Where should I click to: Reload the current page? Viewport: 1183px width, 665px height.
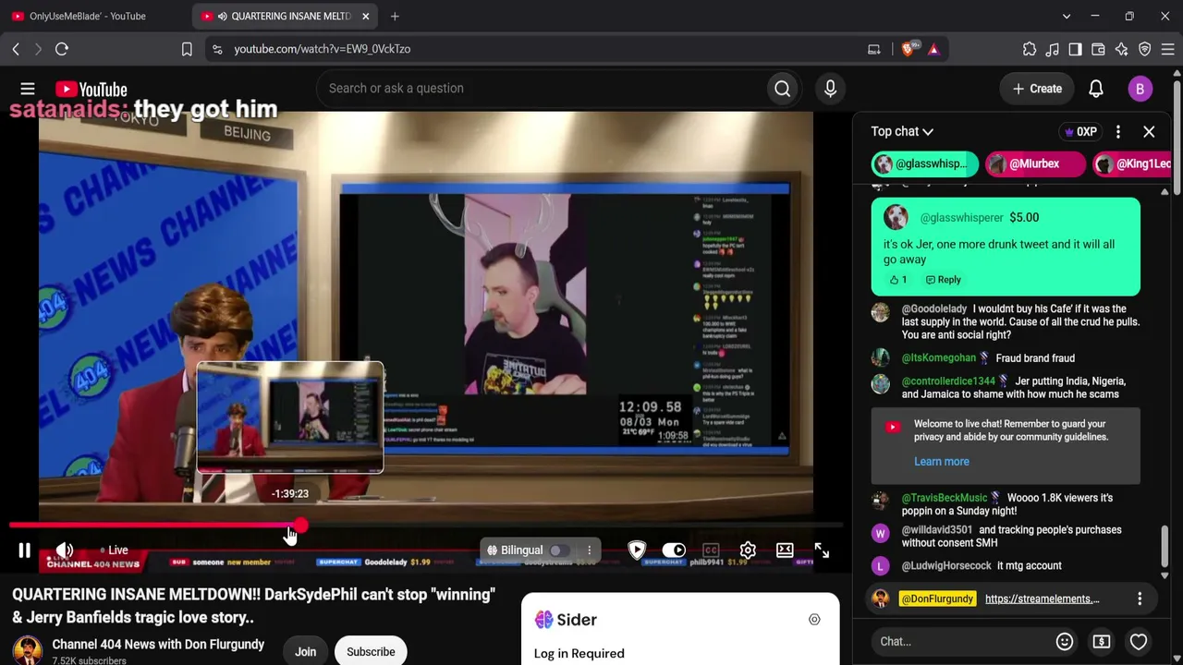coord(62,49)
